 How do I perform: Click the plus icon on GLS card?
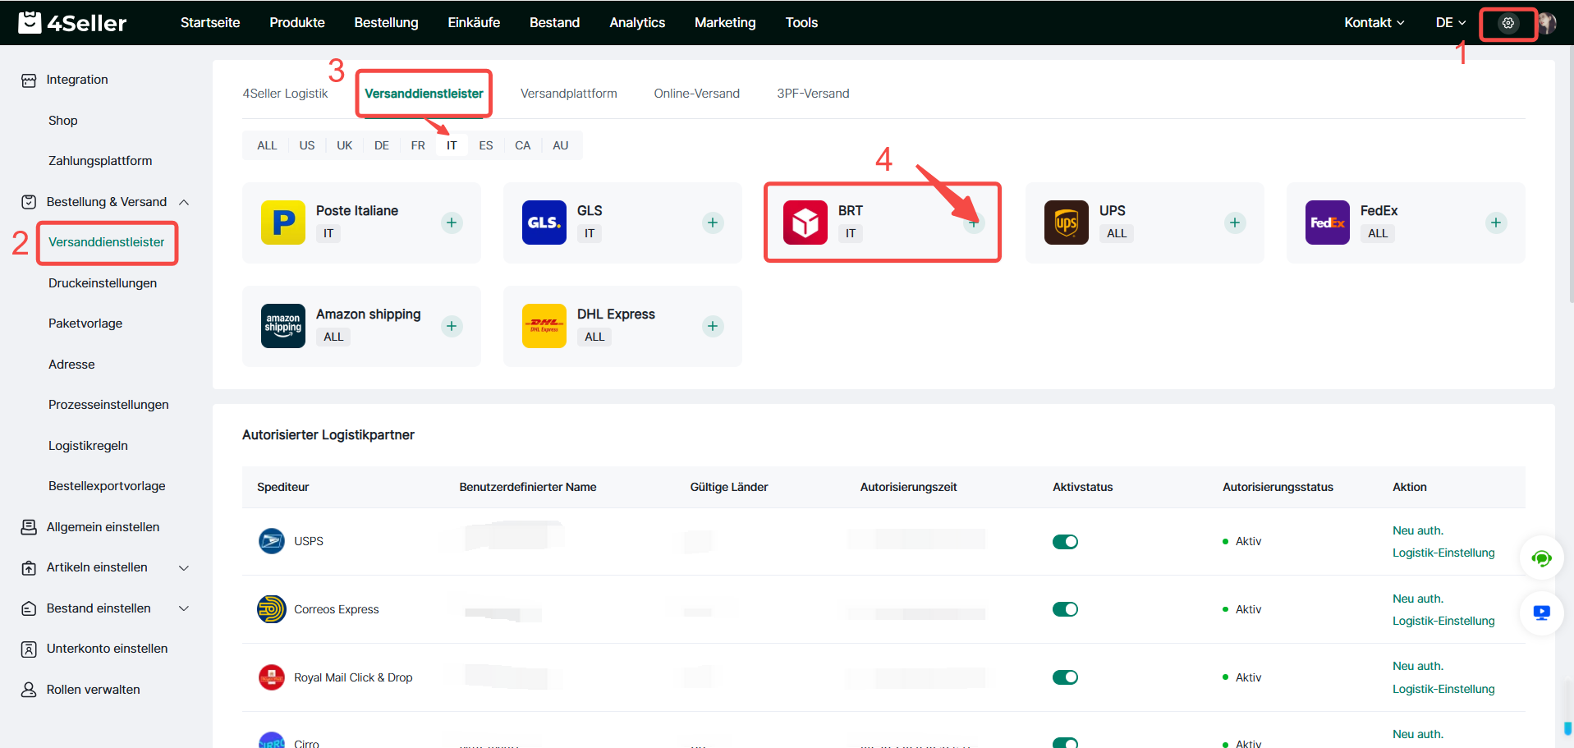713,223
